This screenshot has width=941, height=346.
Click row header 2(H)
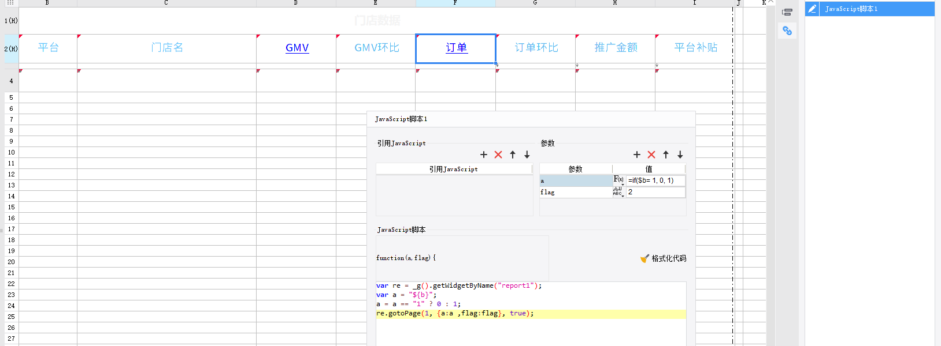(11, 48)
